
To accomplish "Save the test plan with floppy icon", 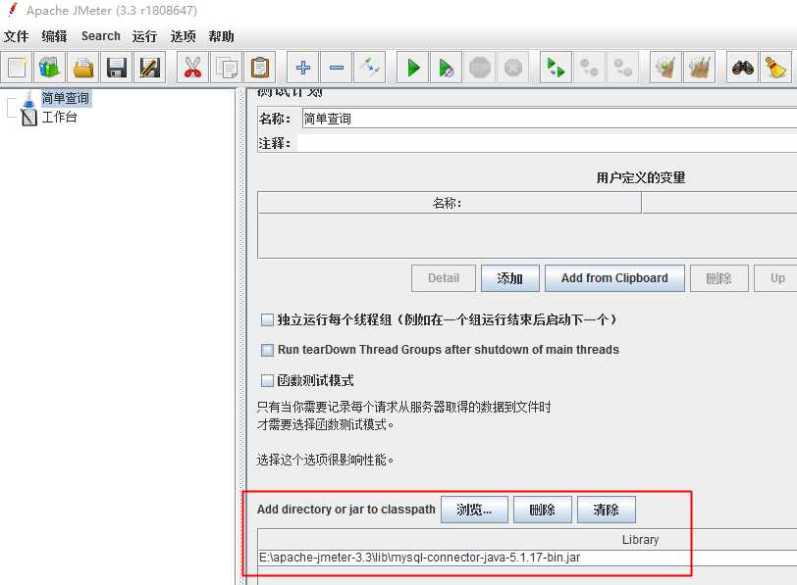I will click(117, 68).
